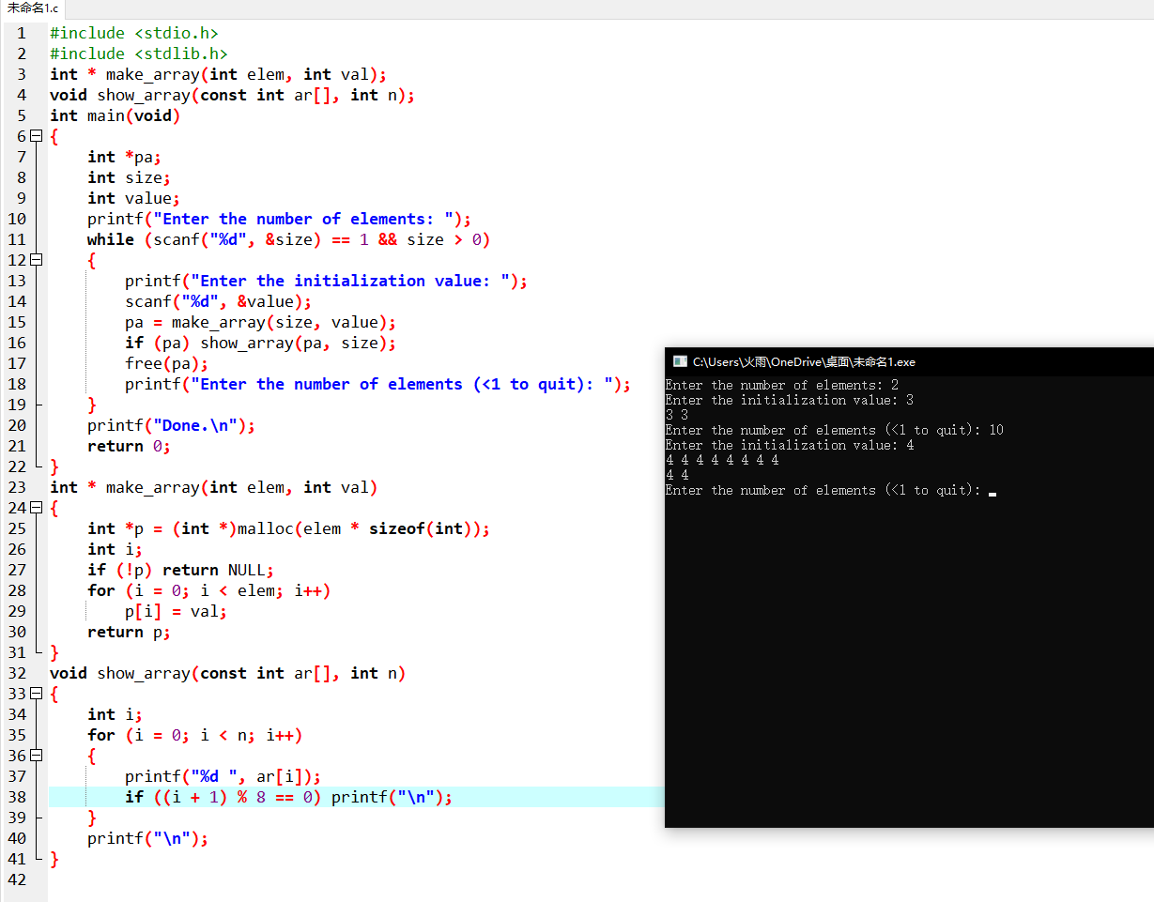1154x902 pixels.
Task: Click the 'int *pa;' declaration
Action: 125,157
